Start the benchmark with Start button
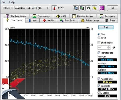This screenshot has width=121, height=100. (x=106, y=27)
